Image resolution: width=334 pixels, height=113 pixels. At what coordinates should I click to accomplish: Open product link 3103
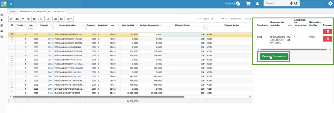tap(50, 93)
